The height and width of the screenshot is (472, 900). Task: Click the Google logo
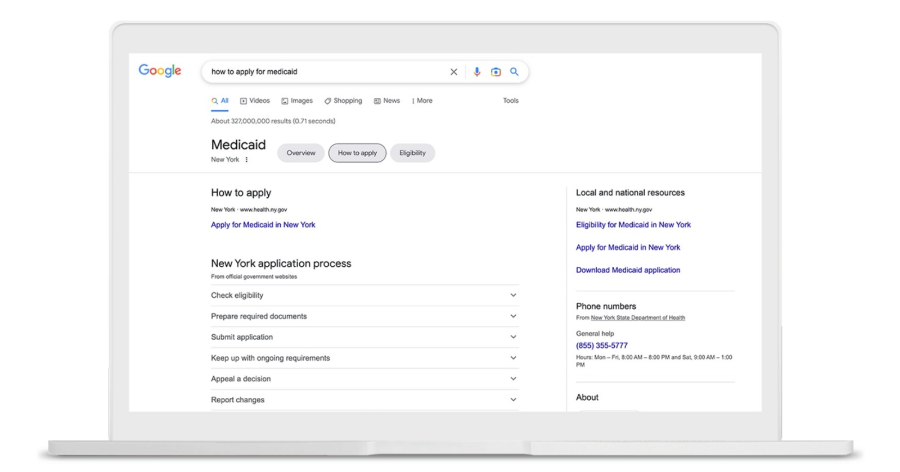click(x=160, y=70)
